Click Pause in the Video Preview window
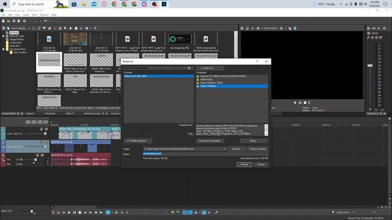The height and width of the screenshot is (220, 392). click(x=300, y=103)
